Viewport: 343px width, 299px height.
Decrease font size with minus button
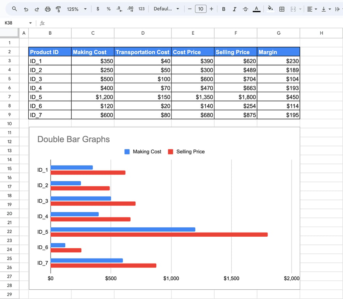[x=190, y=9]
